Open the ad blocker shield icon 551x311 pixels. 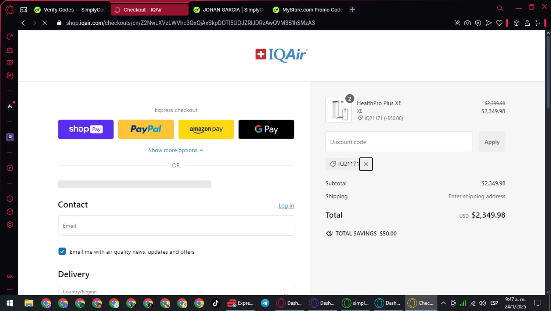point(478,23)
